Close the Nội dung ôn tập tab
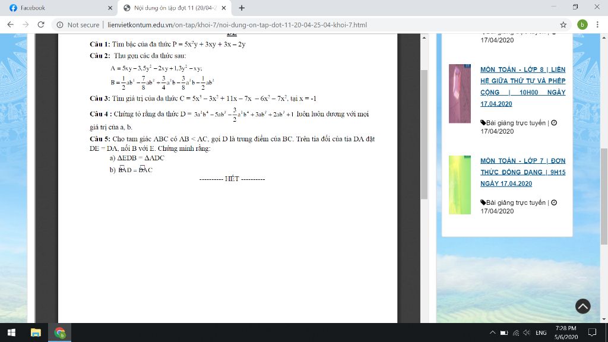The width and height of the screenshot is (608, 342). (224, 8)
